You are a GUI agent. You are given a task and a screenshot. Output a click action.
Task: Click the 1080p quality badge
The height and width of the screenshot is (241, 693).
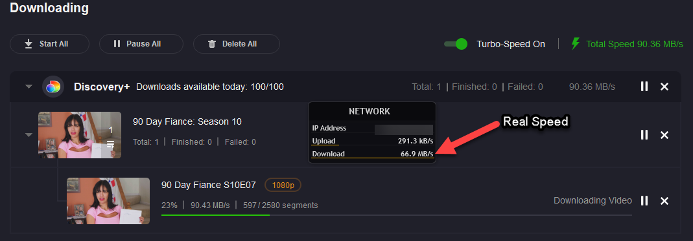pyautogui.click(x=283, y=185)
